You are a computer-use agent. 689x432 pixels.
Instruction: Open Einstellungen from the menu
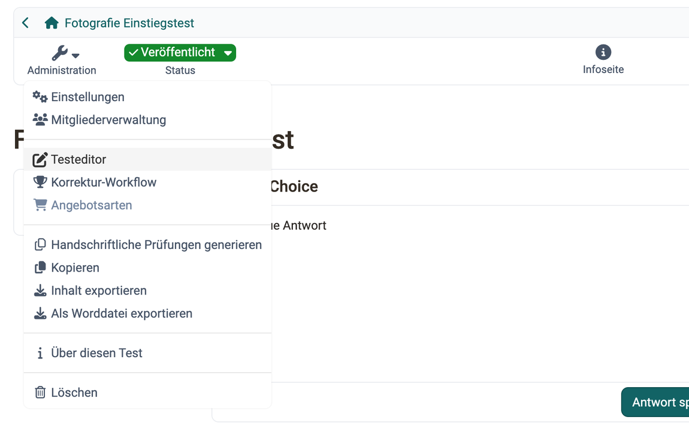click(x=147, y=97)
